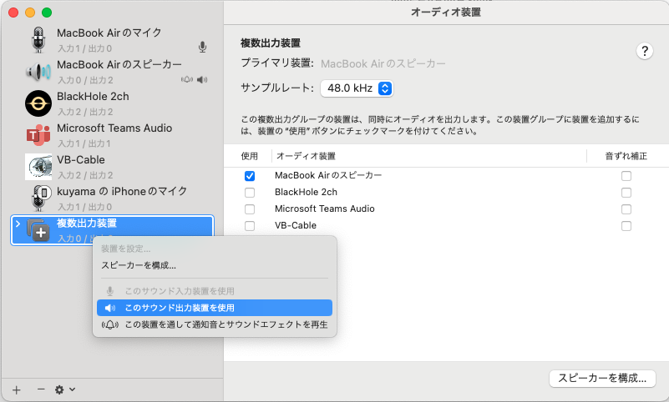Image resolution: width=669 pixels, height=402 pixels.
Task: Open help with the question mark button
Action: click(645, 51)
